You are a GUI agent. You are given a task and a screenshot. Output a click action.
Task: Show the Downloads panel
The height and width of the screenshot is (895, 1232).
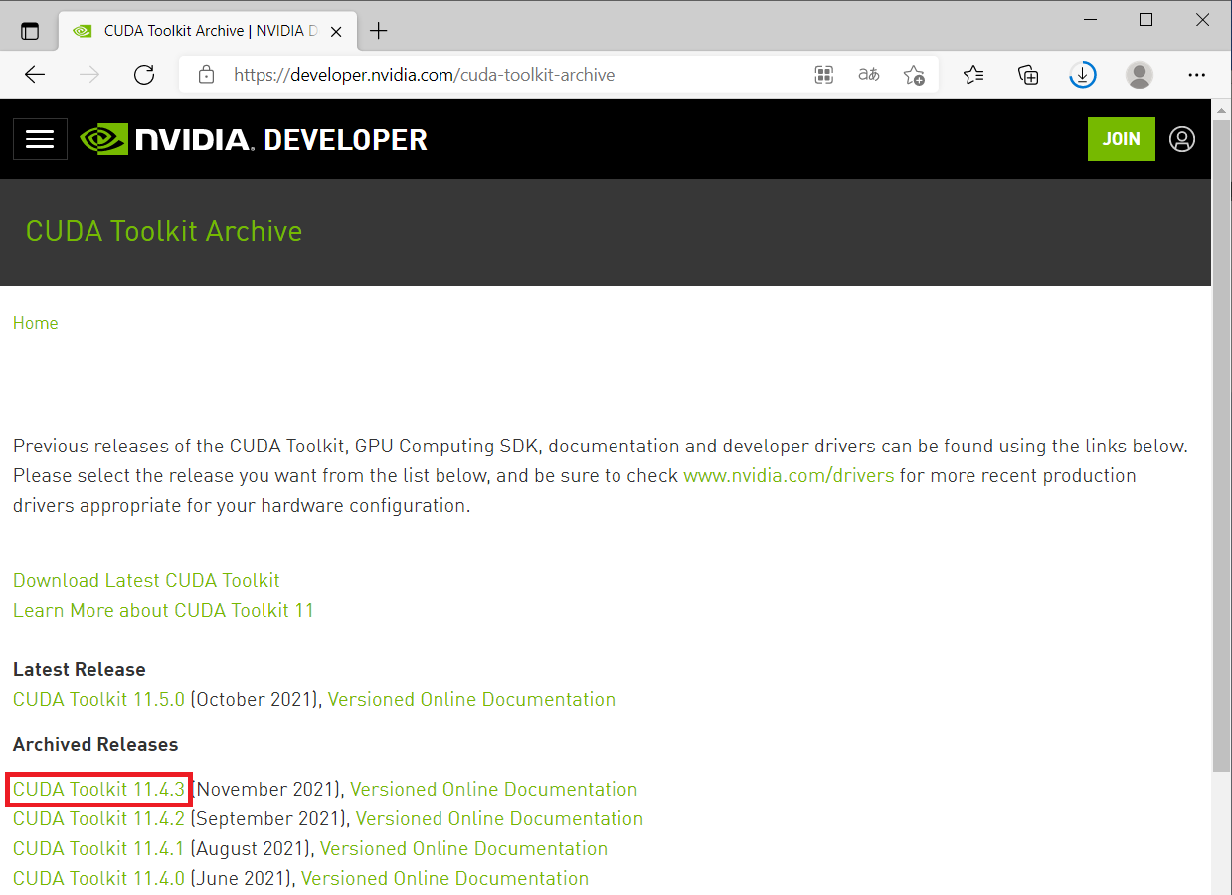1083,75
